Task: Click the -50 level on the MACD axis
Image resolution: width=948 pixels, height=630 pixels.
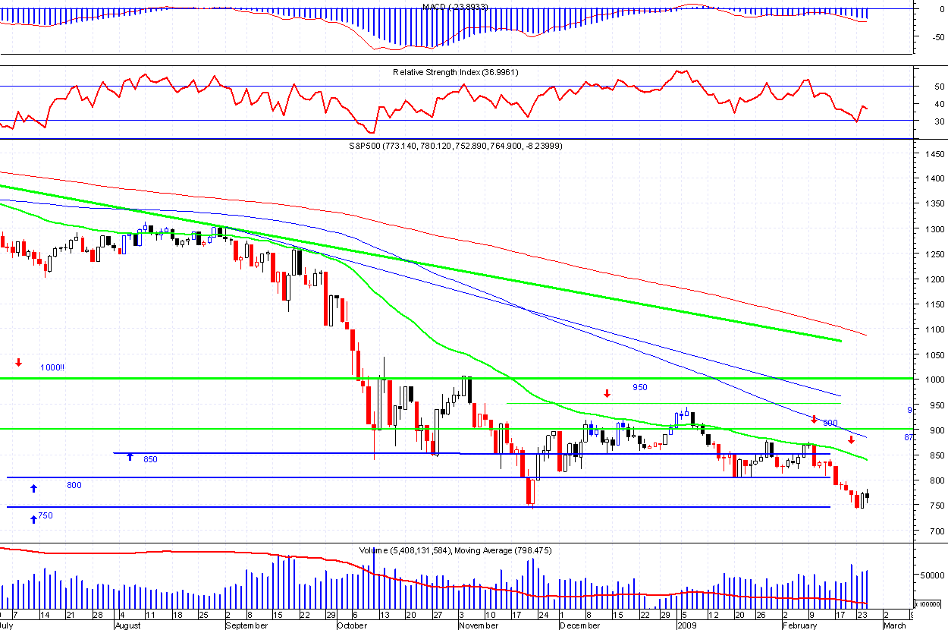Action: [x=937, y=36]
